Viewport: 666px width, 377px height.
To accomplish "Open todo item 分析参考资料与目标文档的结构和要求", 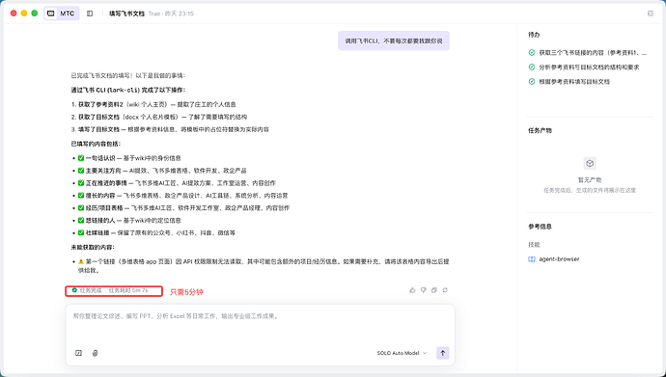I will 589,67.
